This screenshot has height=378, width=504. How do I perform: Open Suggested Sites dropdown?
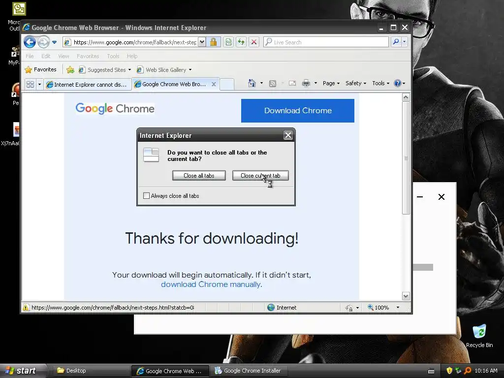tap(105, 70)
